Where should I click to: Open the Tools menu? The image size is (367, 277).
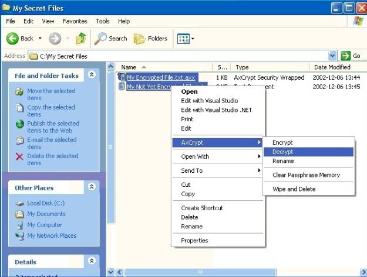103,21
